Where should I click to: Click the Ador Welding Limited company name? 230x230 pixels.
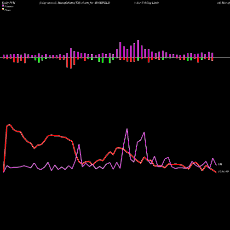[146, 3]
